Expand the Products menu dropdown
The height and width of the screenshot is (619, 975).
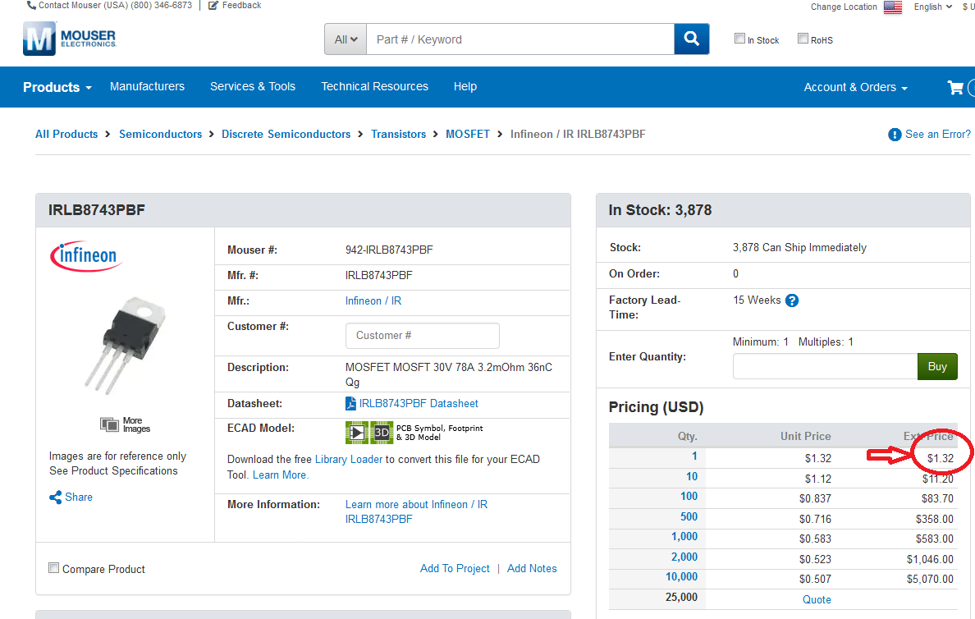57,87
